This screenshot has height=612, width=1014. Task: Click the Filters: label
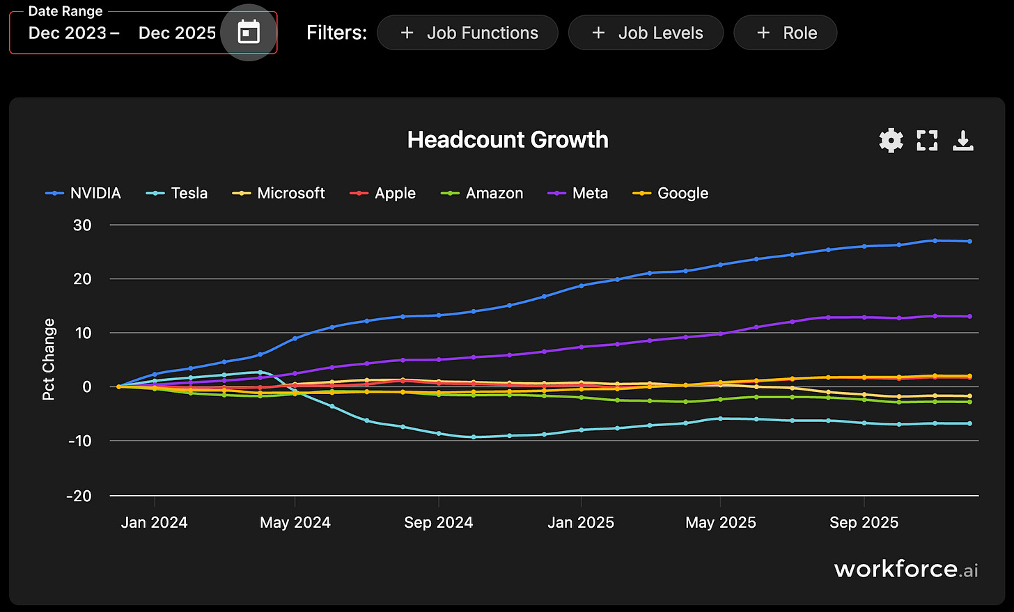point(336,33)
